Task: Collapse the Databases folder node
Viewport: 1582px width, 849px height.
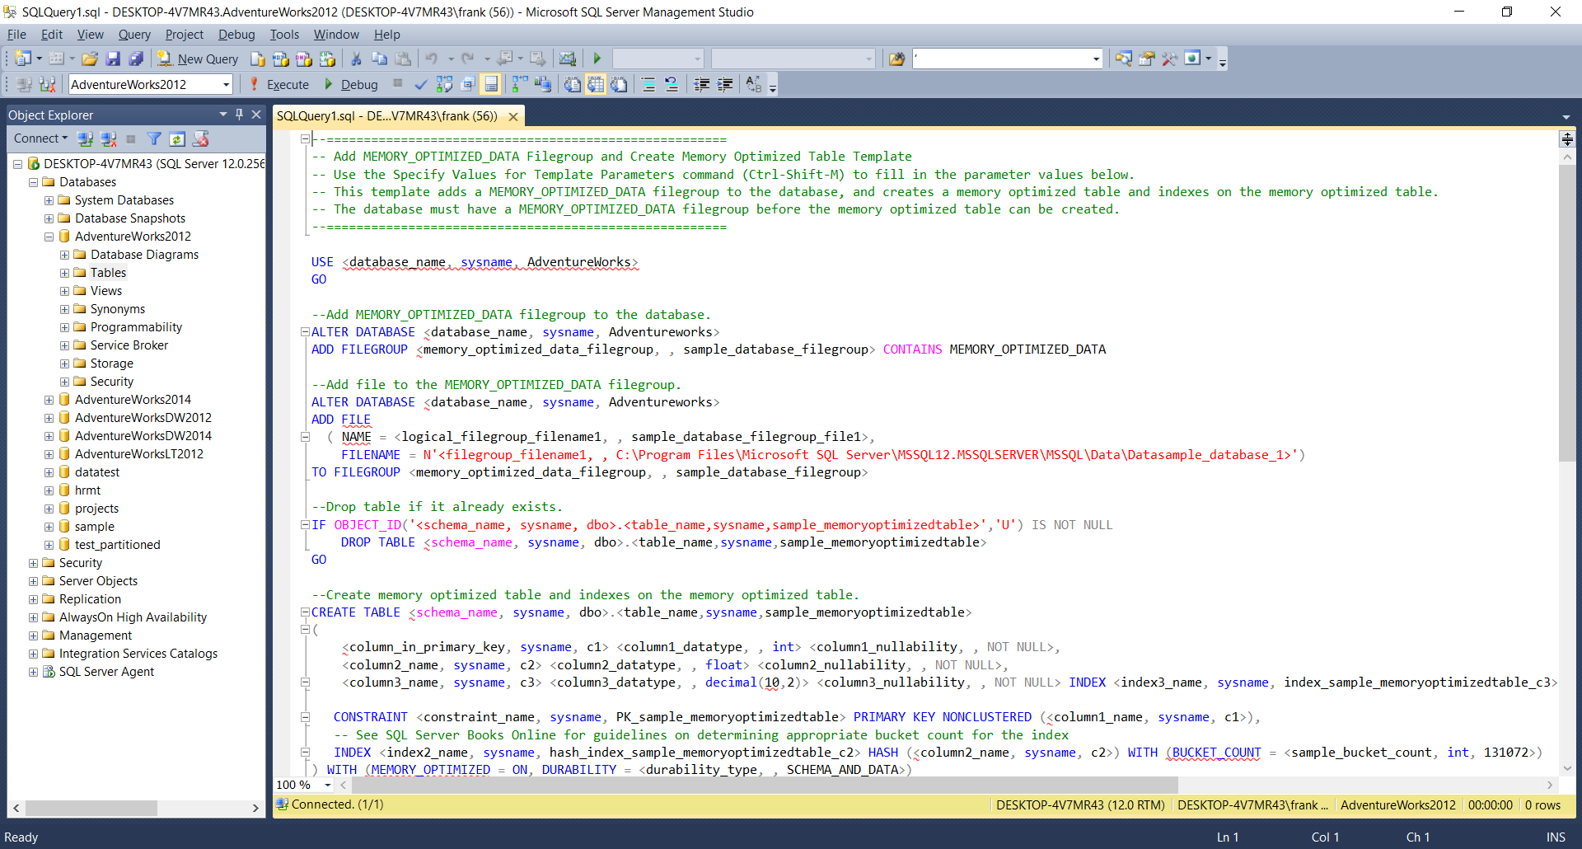Action: 33,182
